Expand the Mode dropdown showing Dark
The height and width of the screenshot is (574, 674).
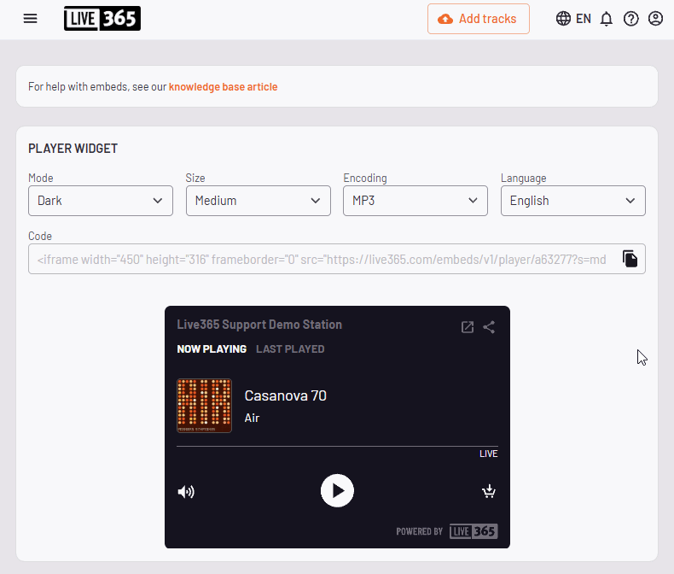[x=101, y=201]
